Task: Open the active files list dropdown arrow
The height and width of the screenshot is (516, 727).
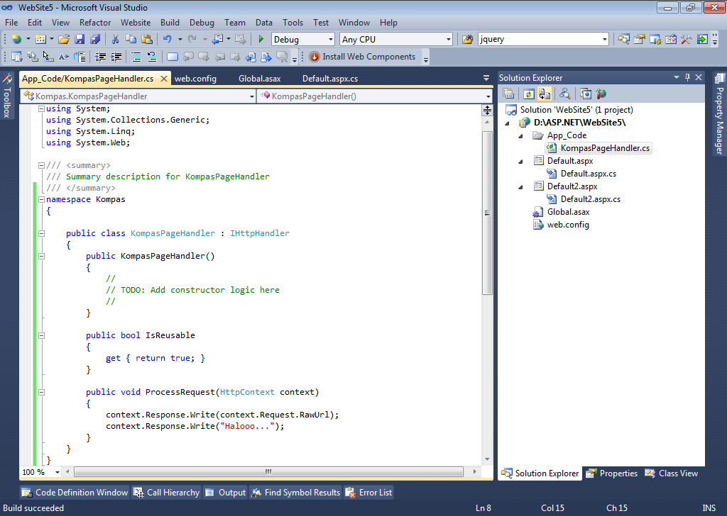Action: (x=486, y=78)
